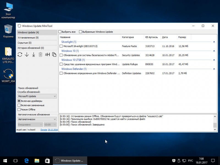The image size is (220, 165).
Task: Switch to the 'Установленные (9)' tab
Action: click(x=37, y=38)
